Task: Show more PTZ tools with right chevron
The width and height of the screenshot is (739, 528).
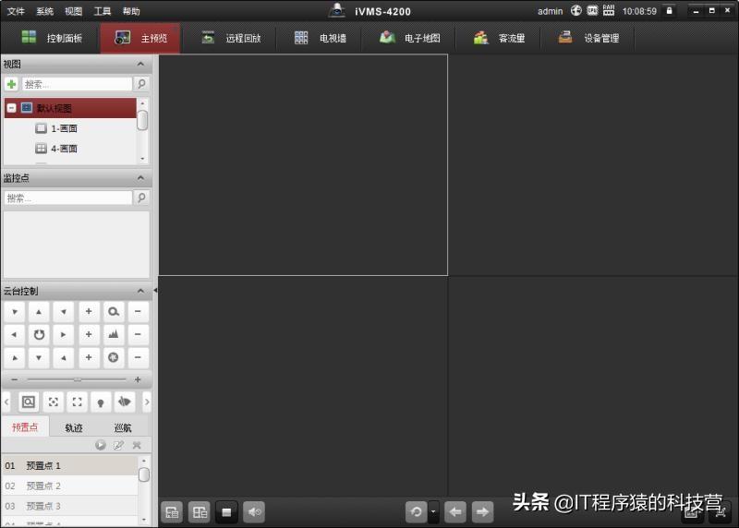Action: click(x=147, y=402)
